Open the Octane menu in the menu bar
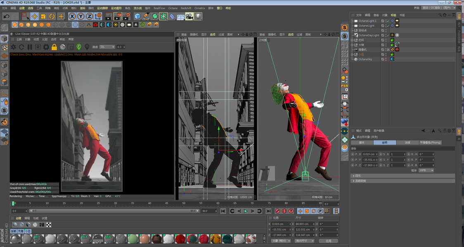This screenshot has height=247, width=464. tap(173, 8)
